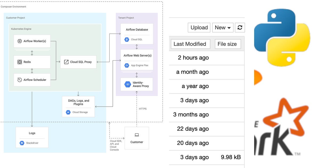320x168 pixels.
Task: Click the Cloud SQL Proxy icon
Action: click(66, 62)
